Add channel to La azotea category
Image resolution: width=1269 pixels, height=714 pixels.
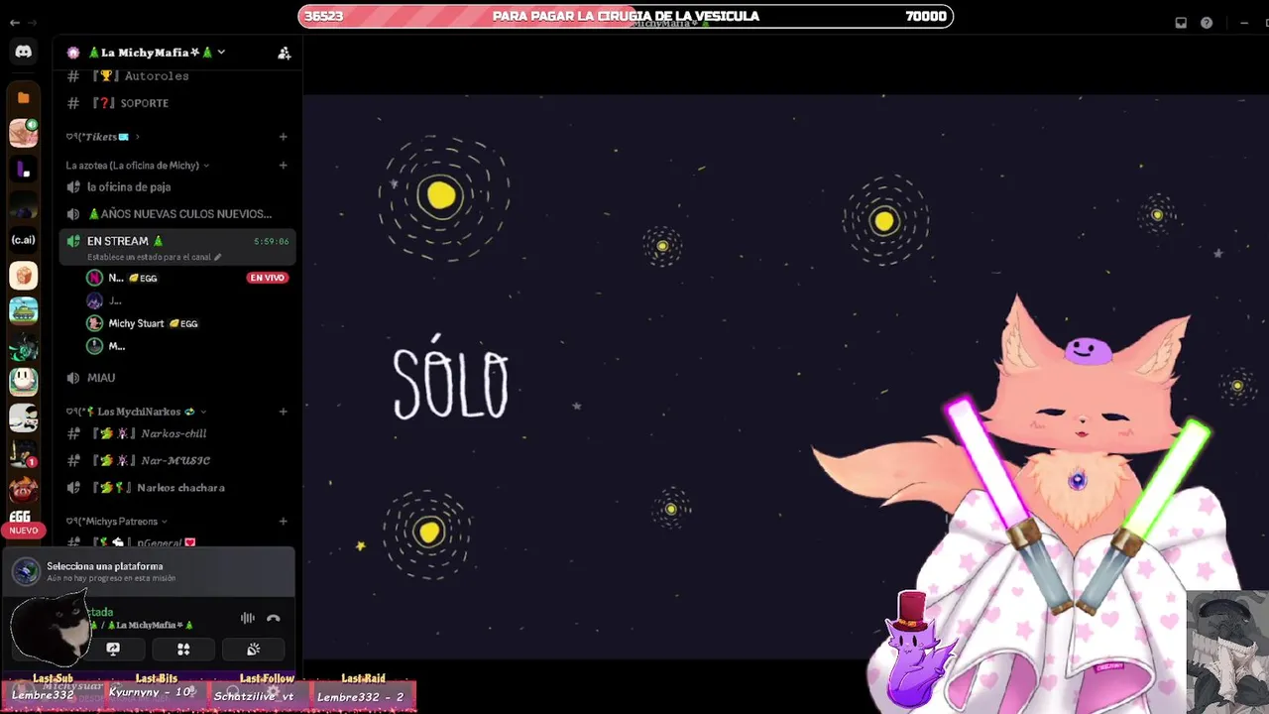(283, 166)
